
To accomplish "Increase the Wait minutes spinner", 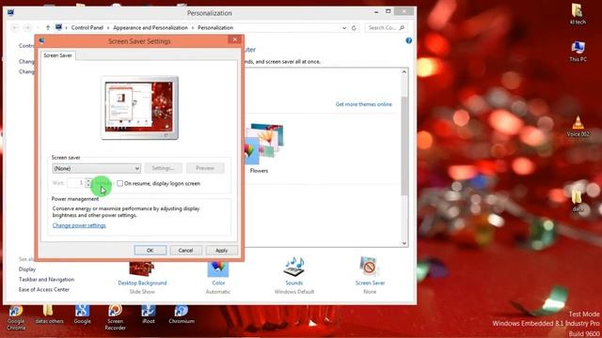I will click(88, 180).
